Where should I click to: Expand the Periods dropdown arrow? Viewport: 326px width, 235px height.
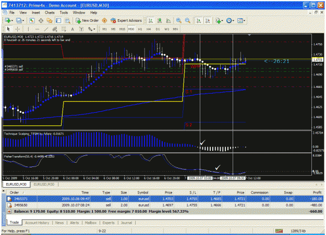point(233,21)
